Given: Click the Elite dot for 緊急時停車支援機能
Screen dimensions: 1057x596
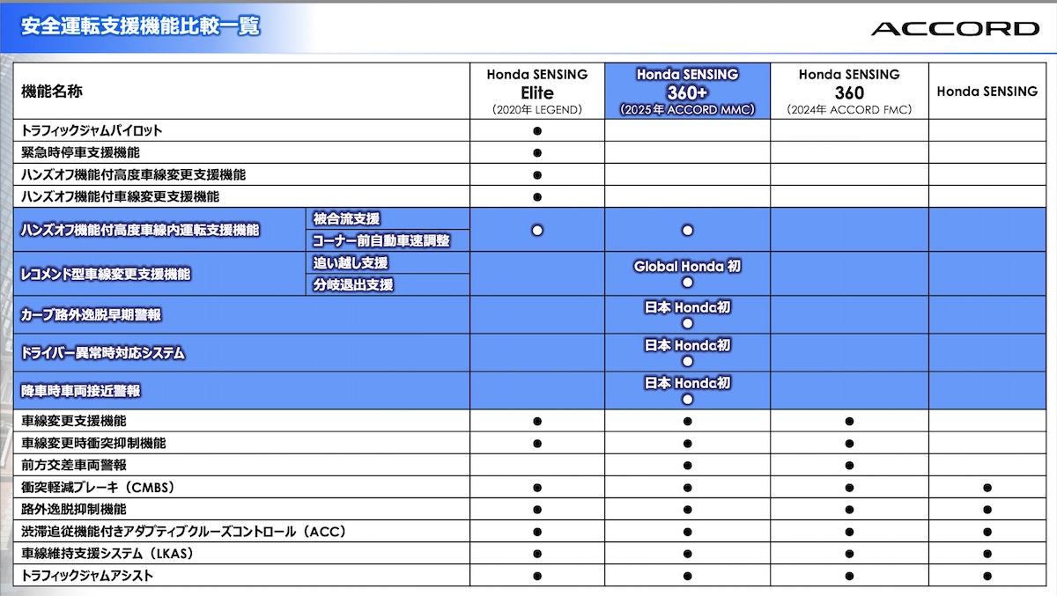Looking at the screenshot, I should click(537, 152).
